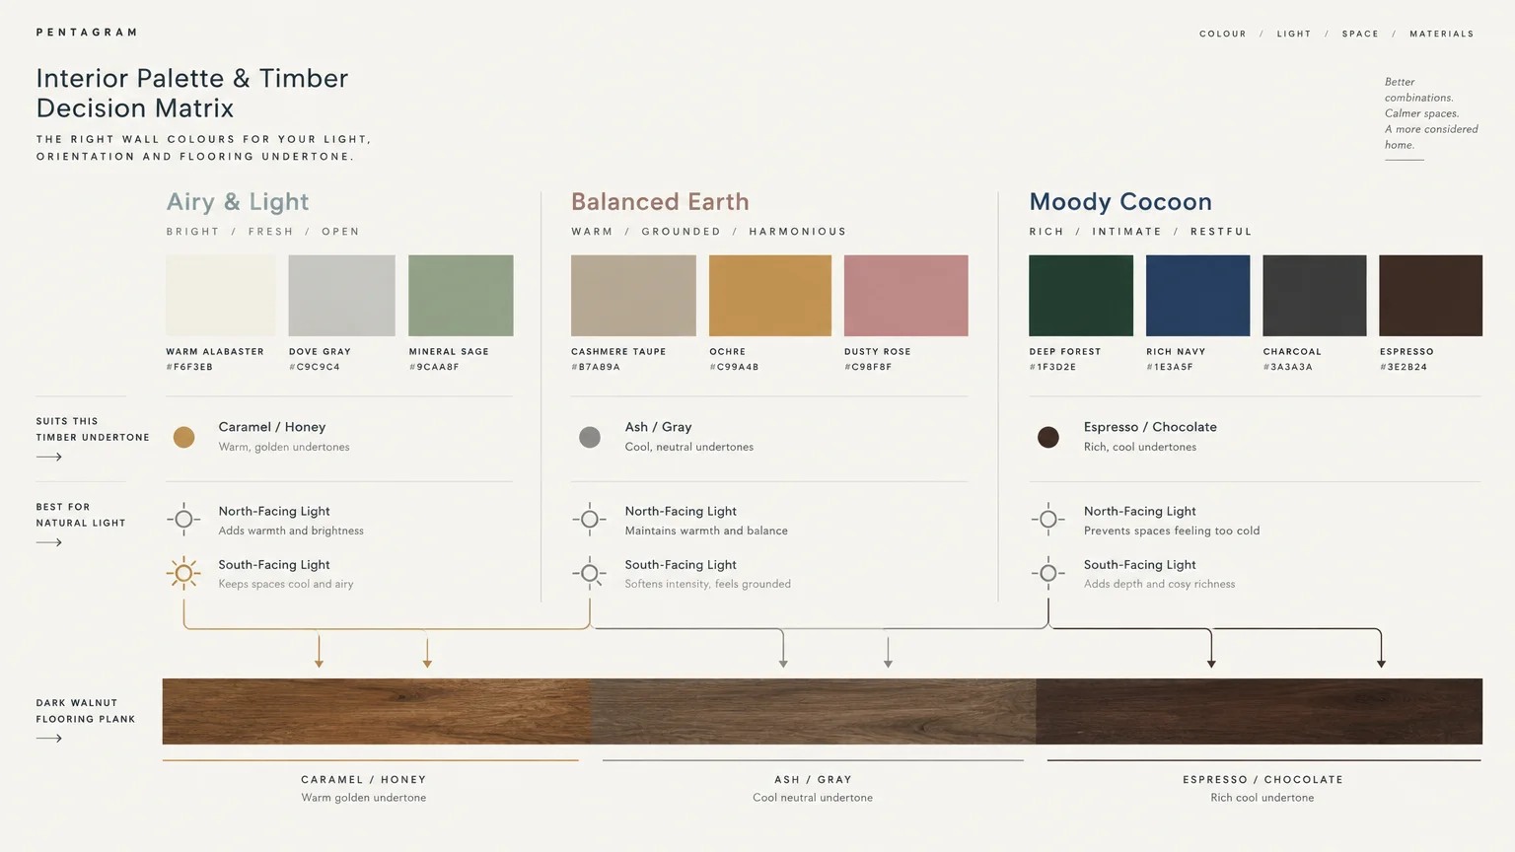Click the arrow under "Best For Natural Light"
The image size is (1515, 852).
tap(49, 542)
